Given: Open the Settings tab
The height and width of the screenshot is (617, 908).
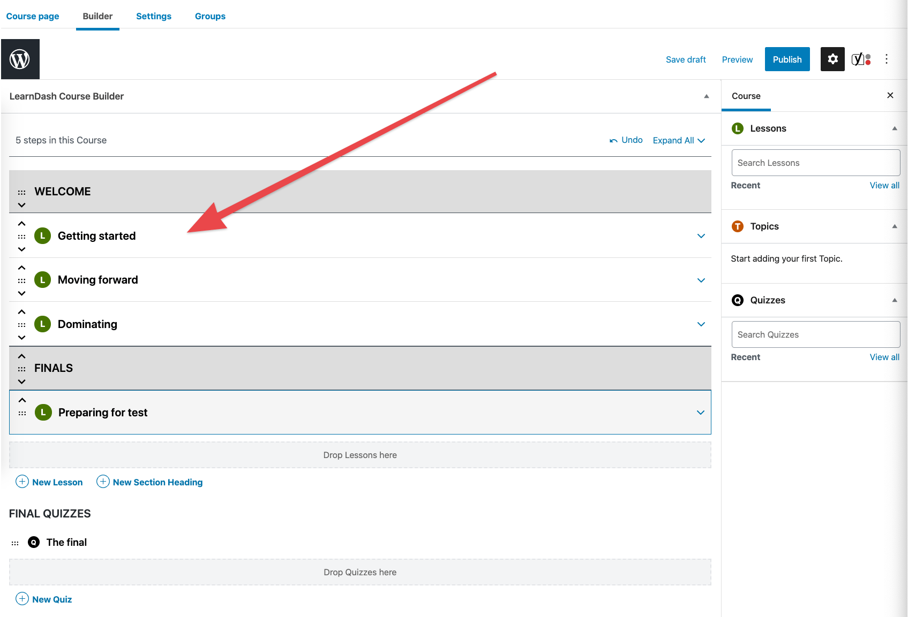Looking at the screenshot, I should click(x=154, y=16).
